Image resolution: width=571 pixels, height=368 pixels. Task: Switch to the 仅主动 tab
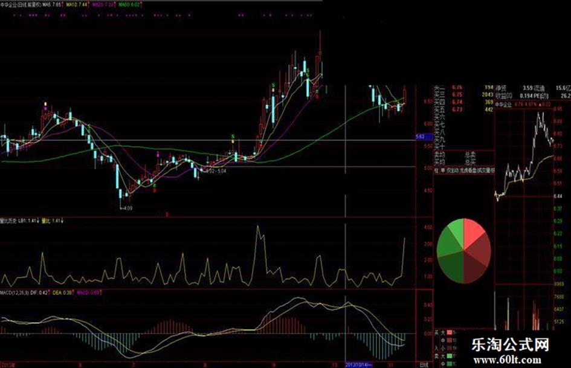pos(453,170)
